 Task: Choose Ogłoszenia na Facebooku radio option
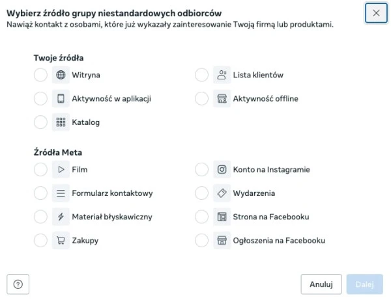pos(201,241)
